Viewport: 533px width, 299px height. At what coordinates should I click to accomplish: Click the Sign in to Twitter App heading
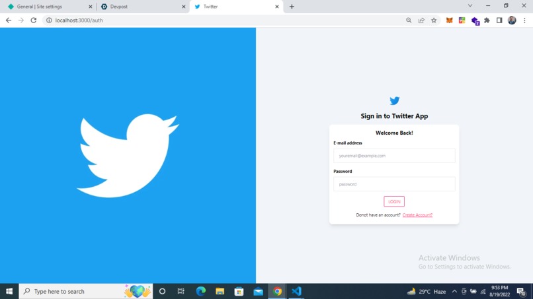pos(394,116)
